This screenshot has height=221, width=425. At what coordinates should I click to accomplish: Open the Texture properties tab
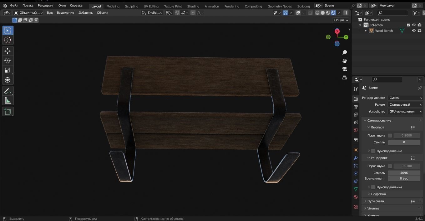pyautogui.click(x=356, y=207)
